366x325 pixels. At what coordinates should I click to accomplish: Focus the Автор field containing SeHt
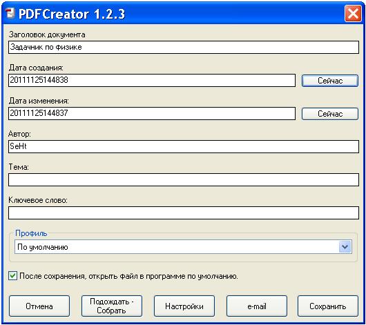coord(184,146)
